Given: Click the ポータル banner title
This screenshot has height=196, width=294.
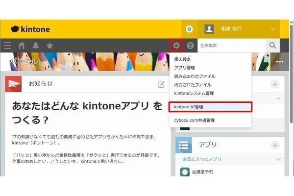Looking at the screenshot, I should [24, 61].
